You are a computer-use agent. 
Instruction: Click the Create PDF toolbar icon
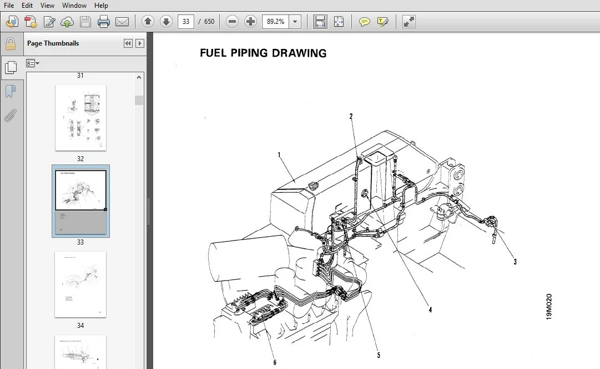30,22
